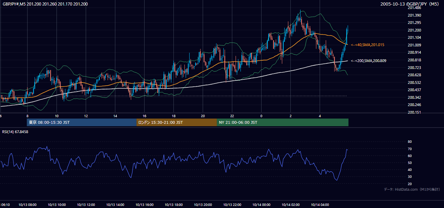
Task: Click price axis value 201.104
Action: tap(414, 37)
